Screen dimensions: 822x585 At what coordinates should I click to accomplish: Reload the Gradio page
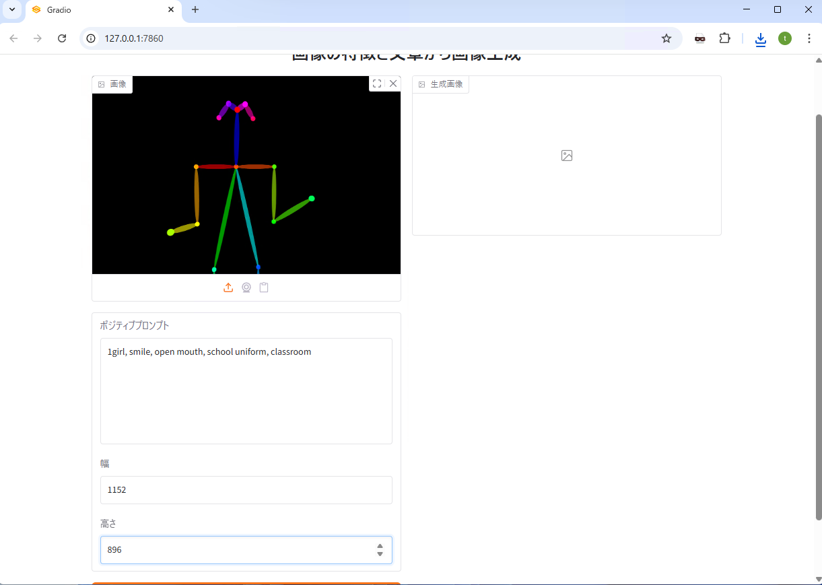tap(62, 38)
